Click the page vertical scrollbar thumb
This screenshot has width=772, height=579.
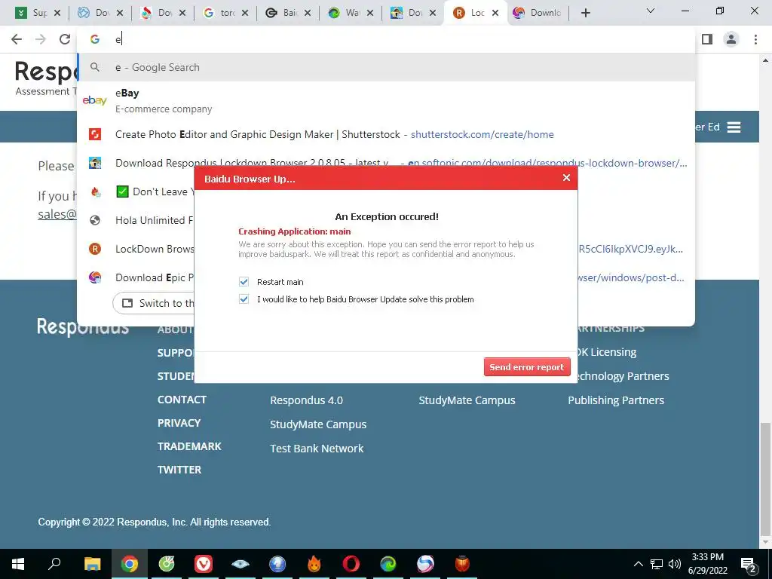765,479
